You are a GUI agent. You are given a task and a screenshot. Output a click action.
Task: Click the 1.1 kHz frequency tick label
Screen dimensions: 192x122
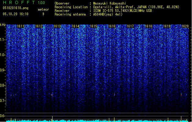pyautogui.click(x=3, y=40)
